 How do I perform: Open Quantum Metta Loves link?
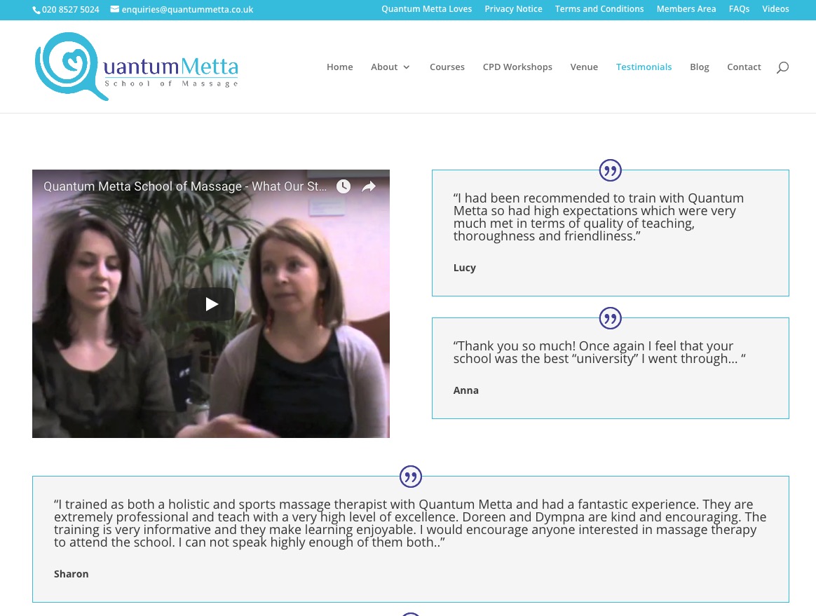point(427,9)
